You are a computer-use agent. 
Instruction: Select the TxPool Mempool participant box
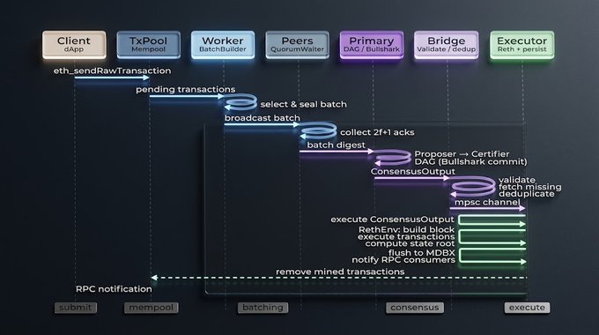tap(148, 45)
